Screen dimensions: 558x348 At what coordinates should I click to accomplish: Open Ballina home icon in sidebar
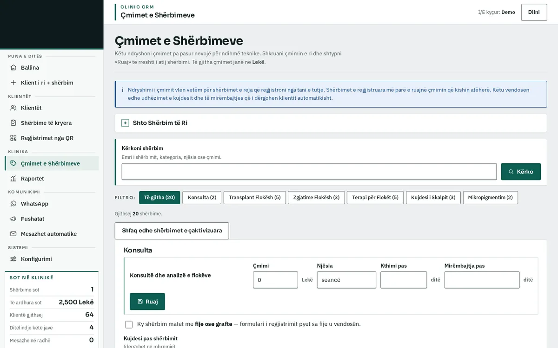13,68
